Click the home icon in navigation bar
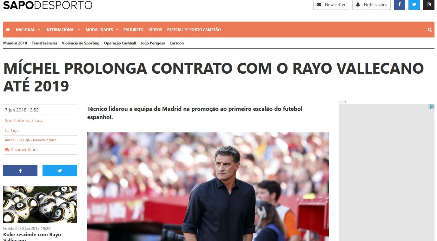The height and width of the screenshot is (241, 437). [x=8, y=30]
